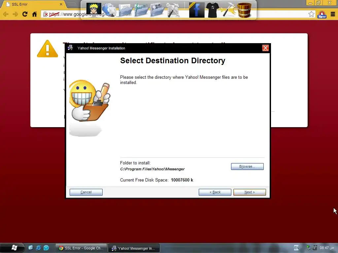
Task: Go to Chrome home page
Action: click(x=34, y=14)
